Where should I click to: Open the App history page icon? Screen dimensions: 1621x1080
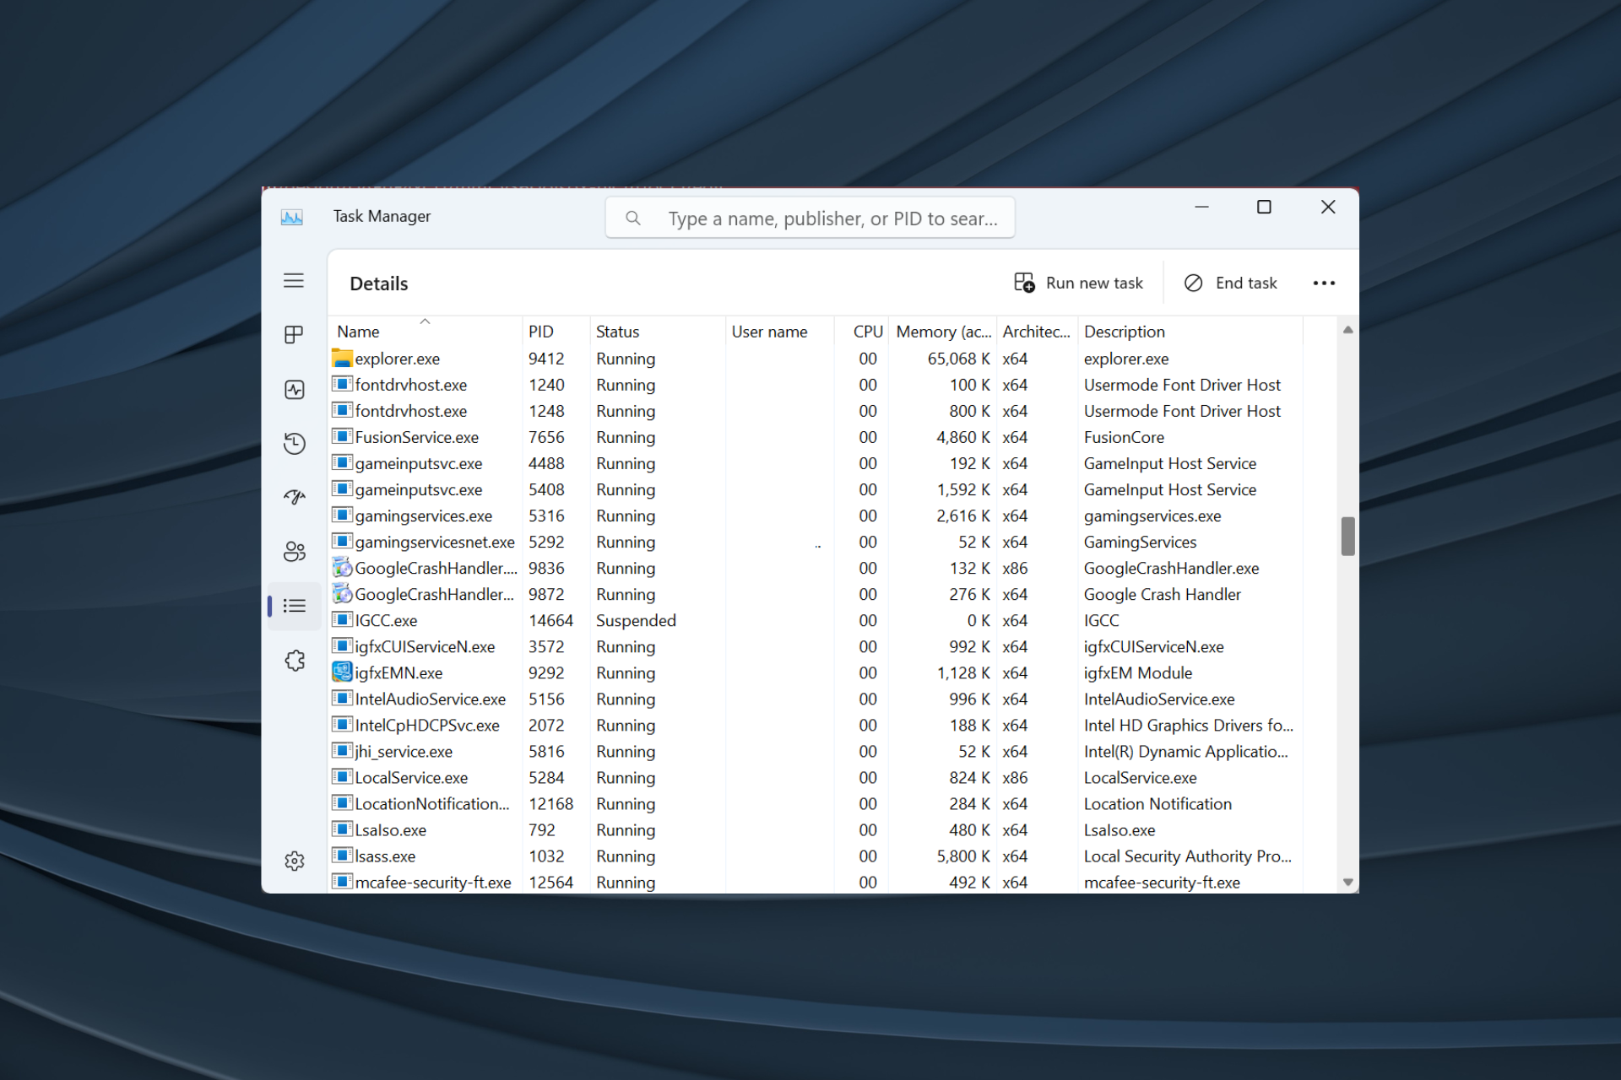294,443
